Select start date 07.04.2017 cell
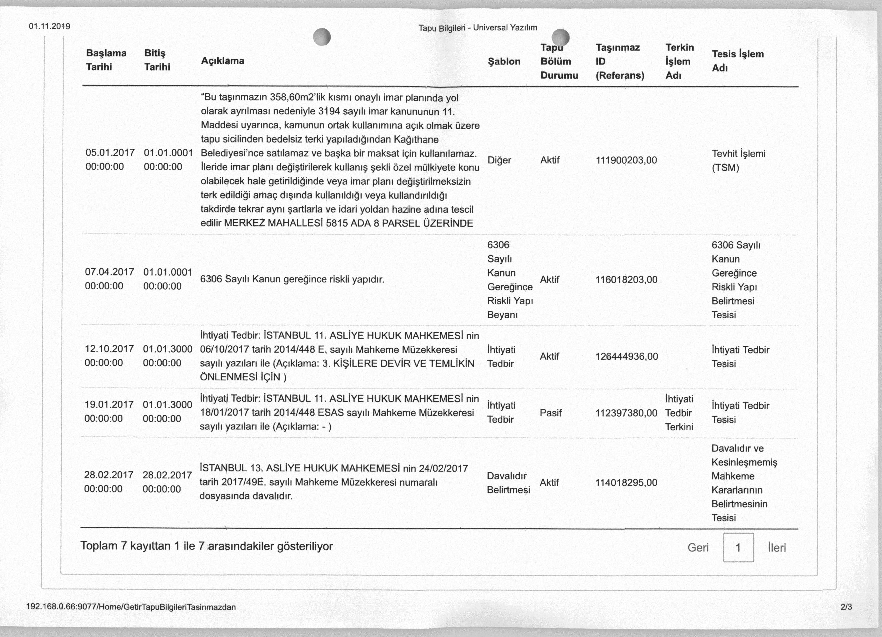Image resolution: width=882 pixels, height=637 pixels. pyautogui.click(x=110, y=279)
